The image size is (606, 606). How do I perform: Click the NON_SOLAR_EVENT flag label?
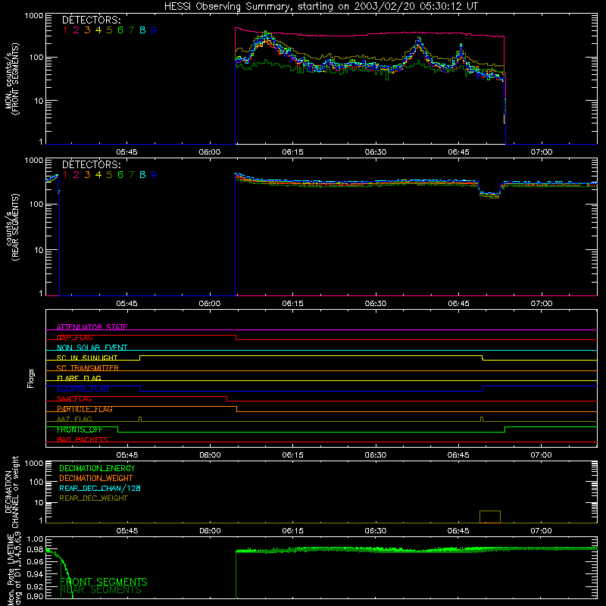point(92,348)
